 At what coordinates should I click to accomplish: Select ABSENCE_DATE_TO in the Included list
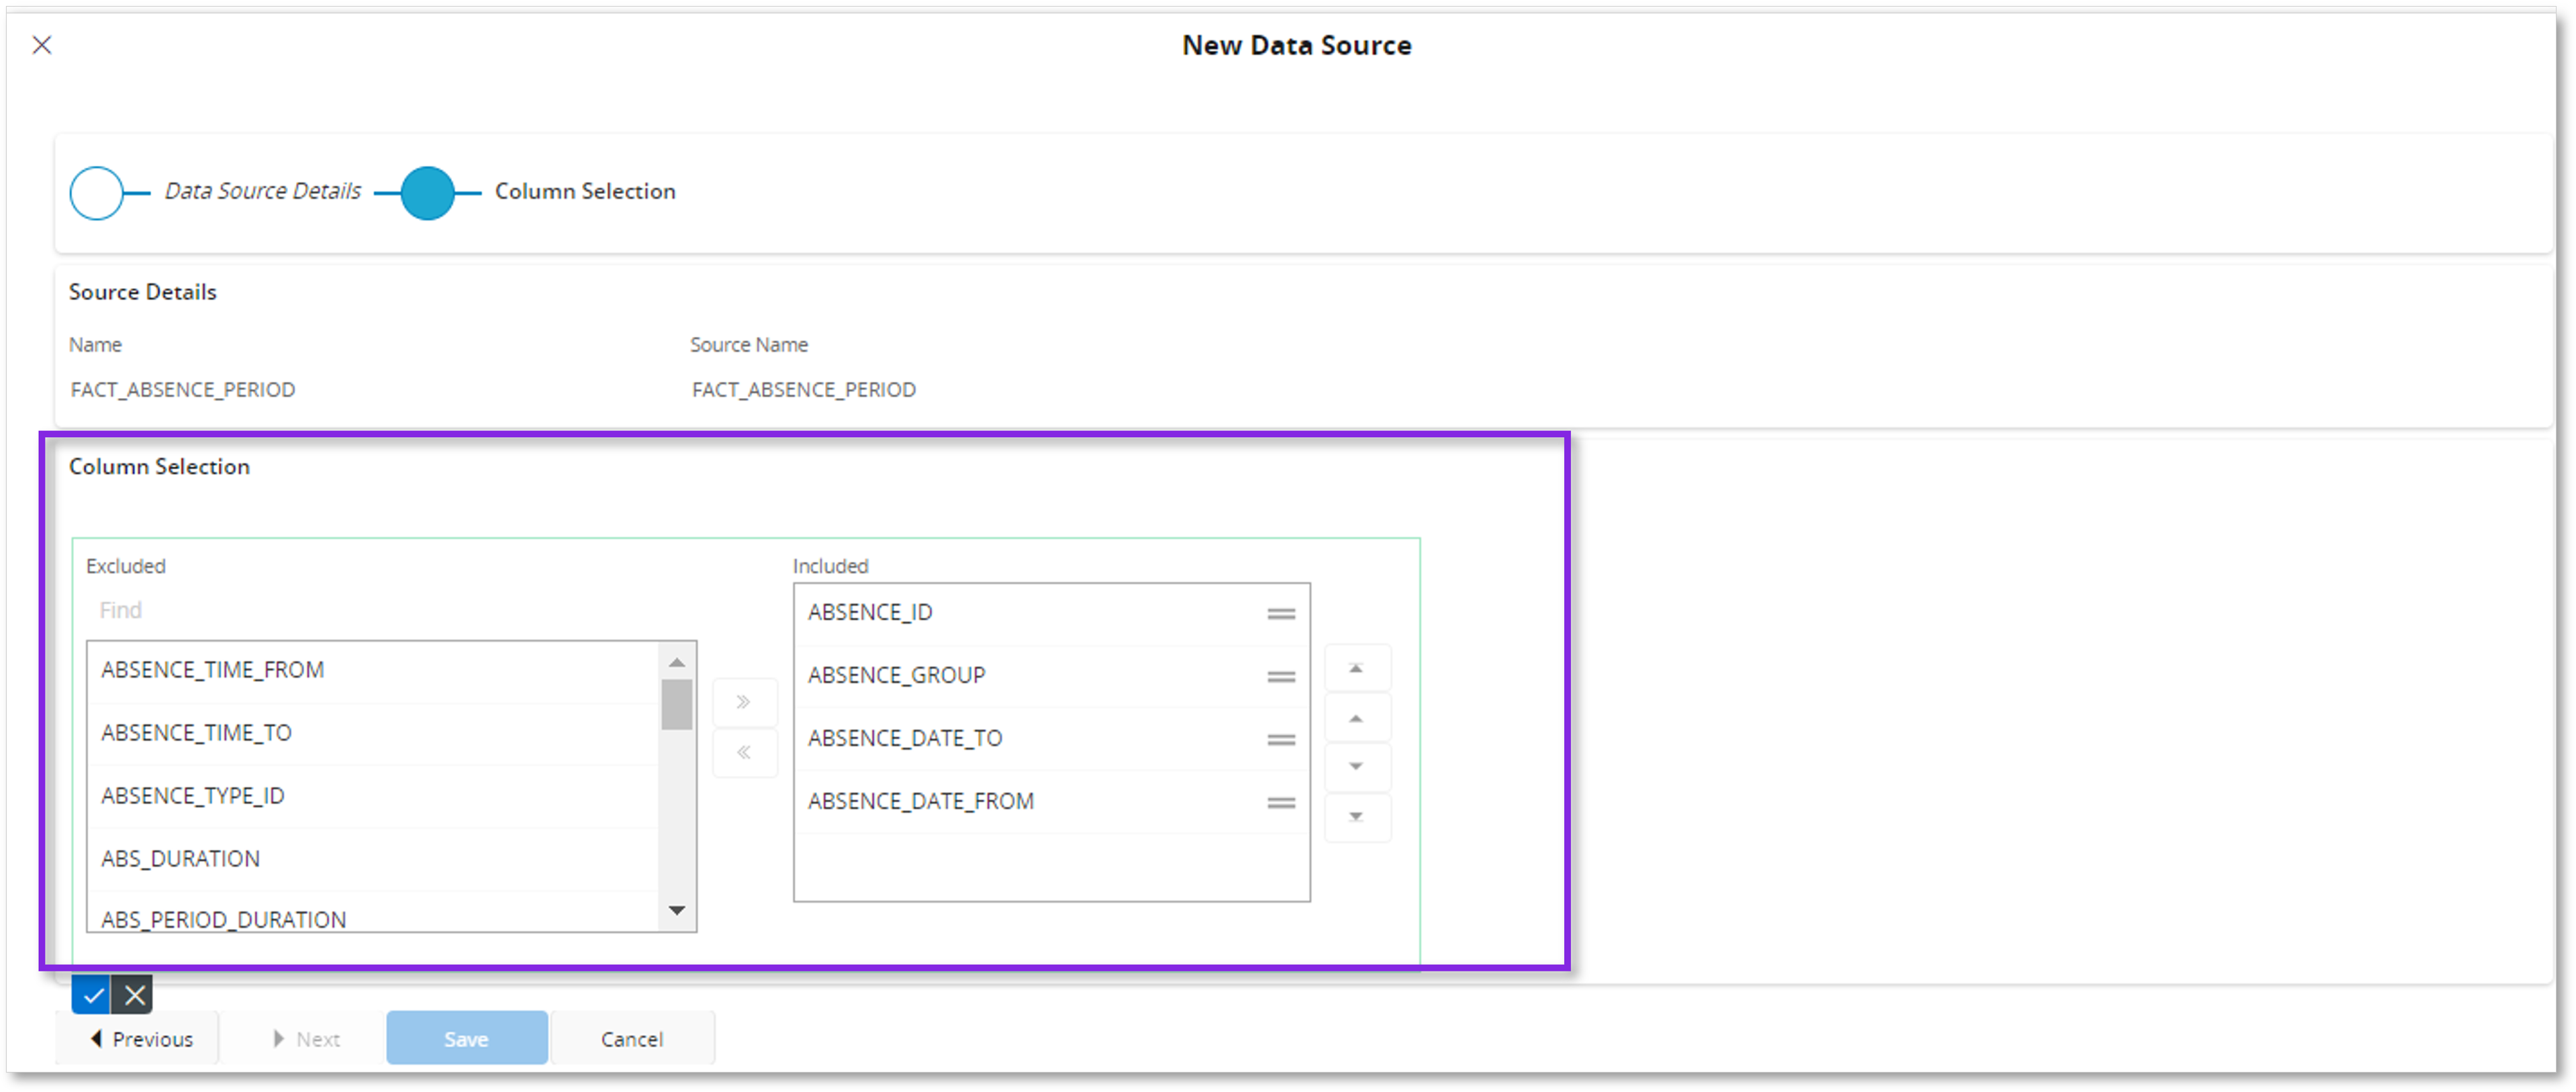(904, 738)
